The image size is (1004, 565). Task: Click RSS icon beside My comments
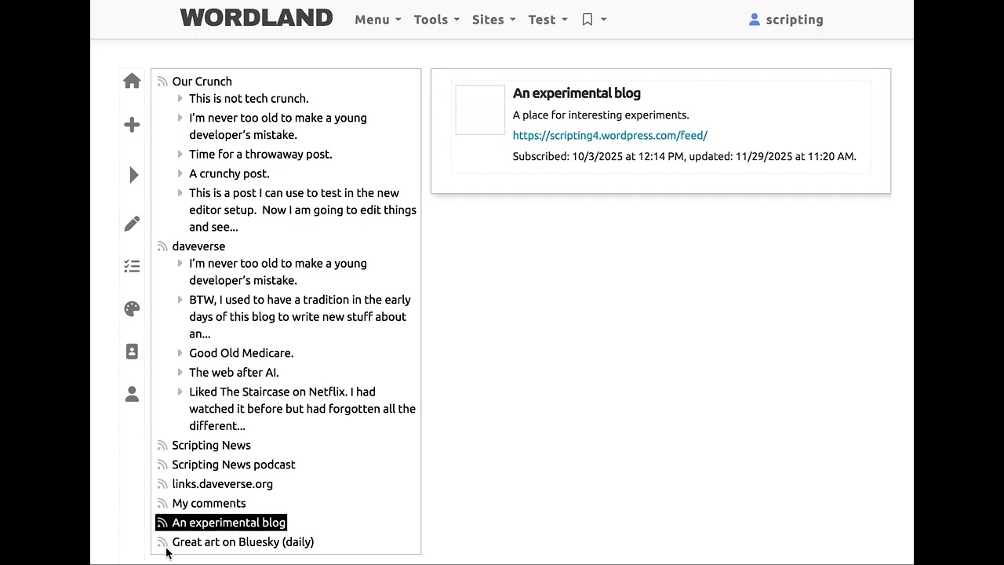[162, 504]
